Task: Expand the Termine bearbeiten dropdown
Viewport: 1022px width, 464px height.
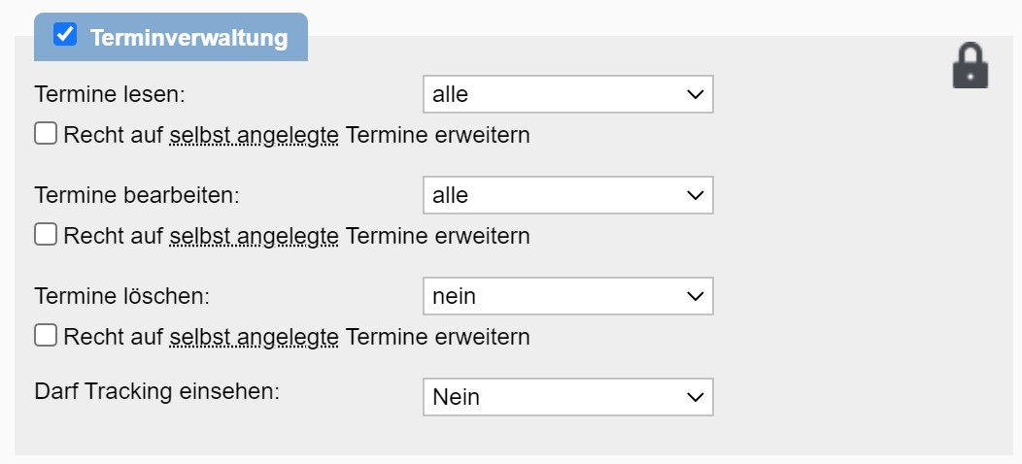Action: click(x=567, y=195)
